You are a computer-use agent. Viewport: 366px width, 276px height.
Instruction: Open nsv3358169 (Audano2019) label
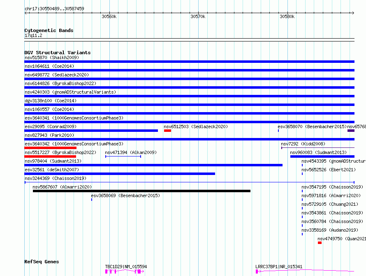[329, 230]
